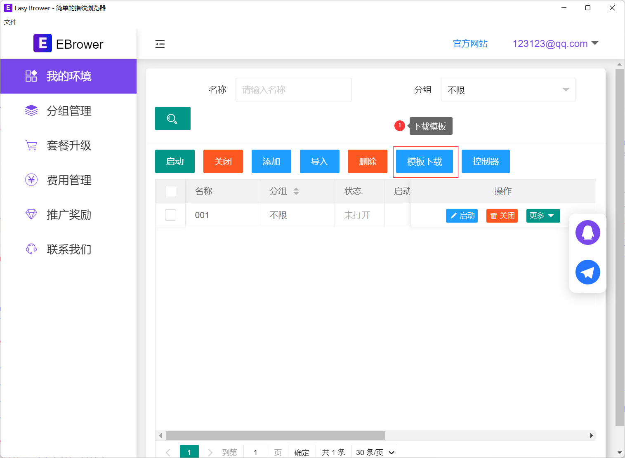Click orange 关闭 button in row 001
Viewport: 625px width, 458px height.
(502, 216)
